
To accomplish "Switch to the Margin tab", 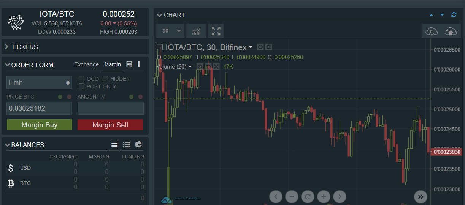I will pyautogui.click(x=113, y=64).
